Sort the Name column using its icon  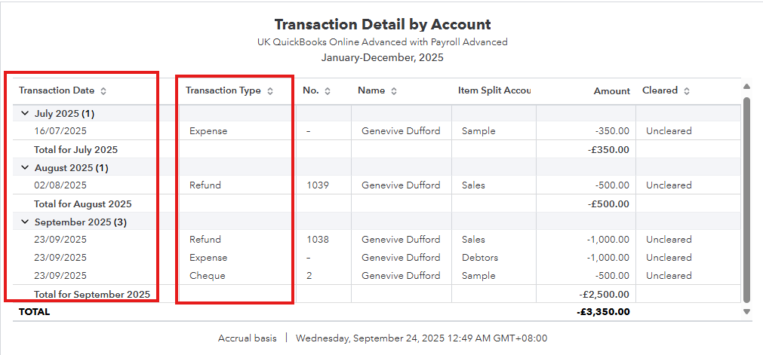394,91
